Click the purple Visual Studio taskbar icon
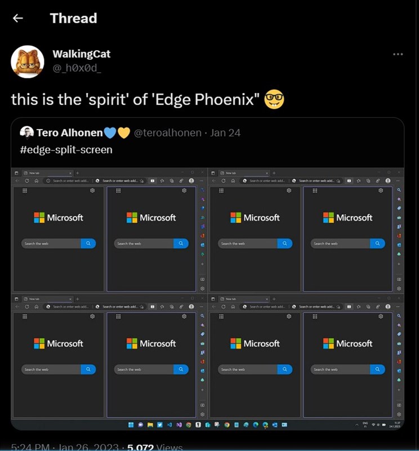The width and height of the screenshot is (419, 451). coord(179,425)
